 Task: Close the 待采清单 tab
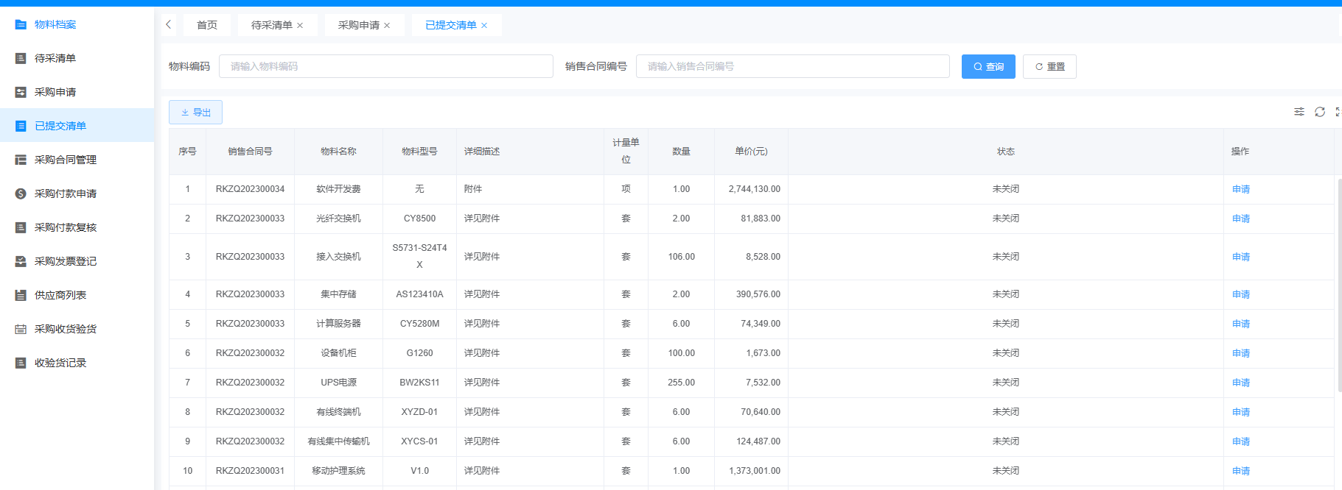click(300, 26)
